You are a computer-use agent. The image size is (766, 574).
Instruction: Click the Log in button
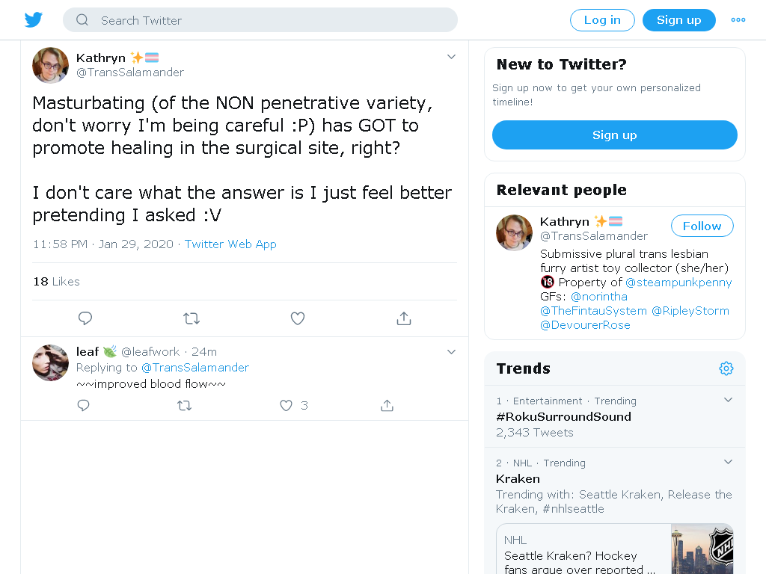(602, 20)
